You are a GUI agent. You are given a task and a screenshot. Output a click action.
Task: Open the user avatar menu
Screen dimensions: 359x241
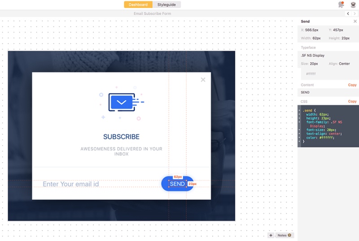click(353, 4)
